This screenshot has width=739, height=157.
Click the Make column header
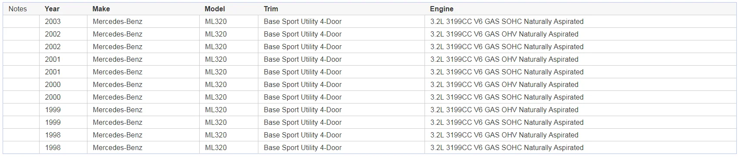click(x=101, y=9)
